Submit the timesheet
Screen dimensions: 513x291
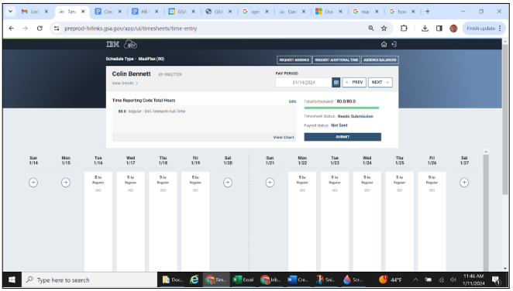[343, 137]
